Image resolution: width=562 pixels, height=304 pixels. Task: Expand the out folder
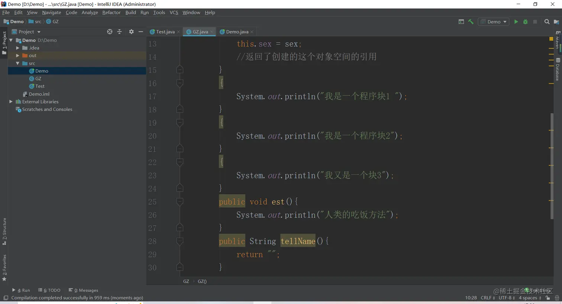pos(17,56)
